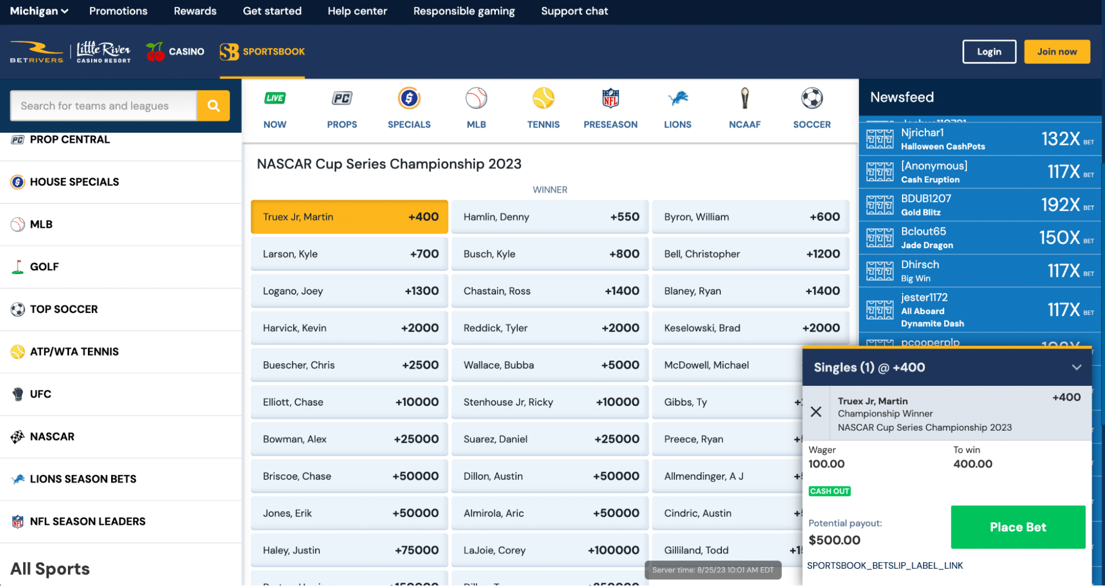Open Support chat menu item
This screenshot has height=586, width=1105.
point(574,11)
